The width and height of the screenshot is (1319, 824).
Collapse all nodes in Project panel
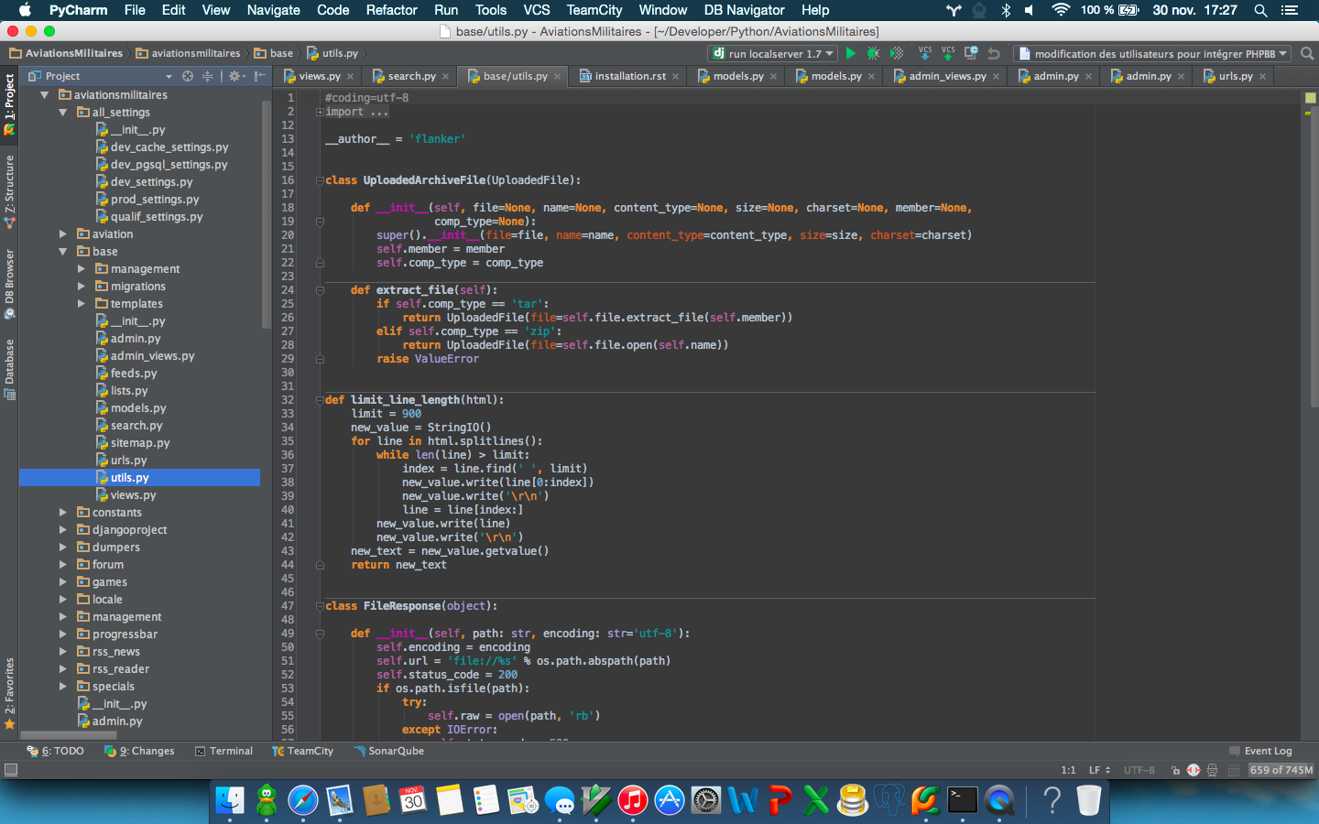coord(207,76)
